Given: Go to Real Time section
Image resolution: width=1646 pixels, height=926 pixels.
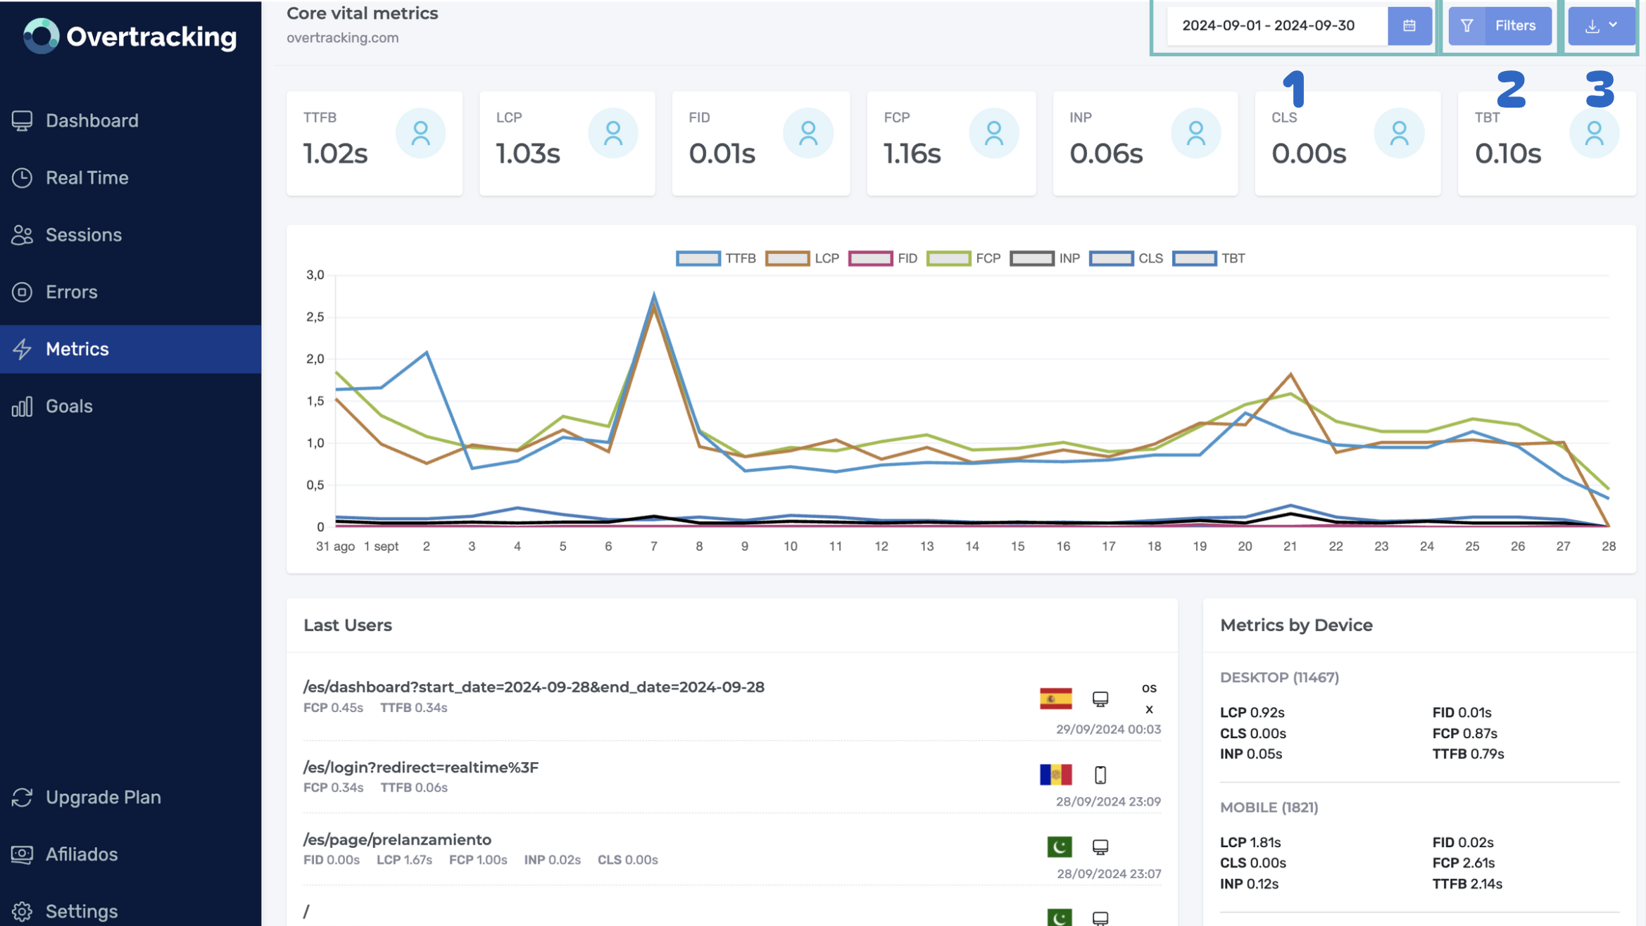Looking at the screenshot, I should click(x=130, y=177).
